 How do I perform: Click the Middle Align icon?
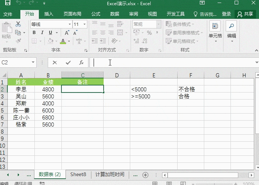point(103,24)
